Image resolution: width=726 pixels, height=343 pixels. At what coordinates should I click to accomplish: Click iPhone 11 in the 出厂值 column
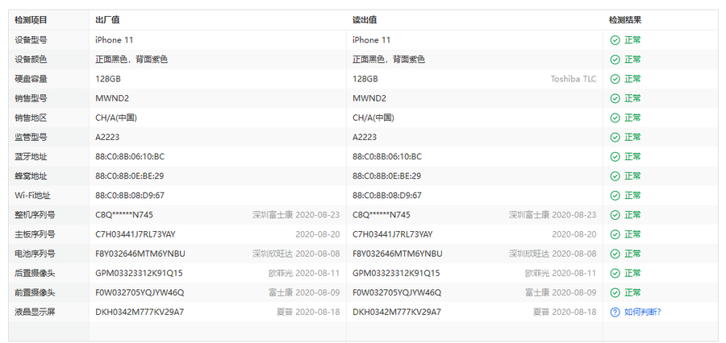click(115, 40)
